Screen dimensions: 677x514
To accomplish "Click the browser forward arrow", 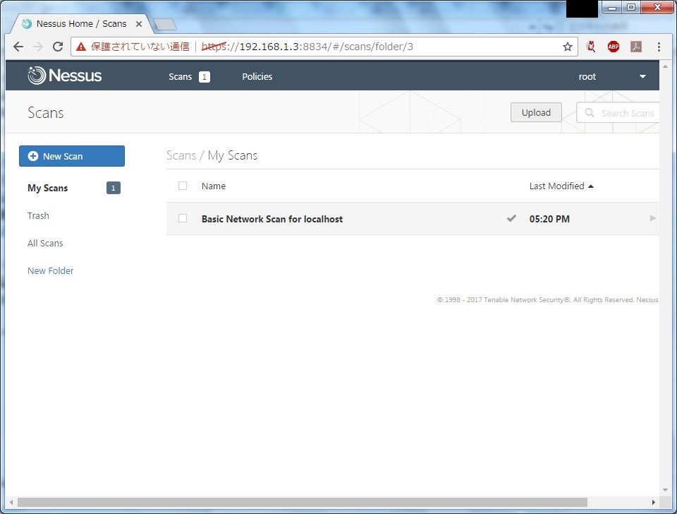I will (x=38, y=47).
